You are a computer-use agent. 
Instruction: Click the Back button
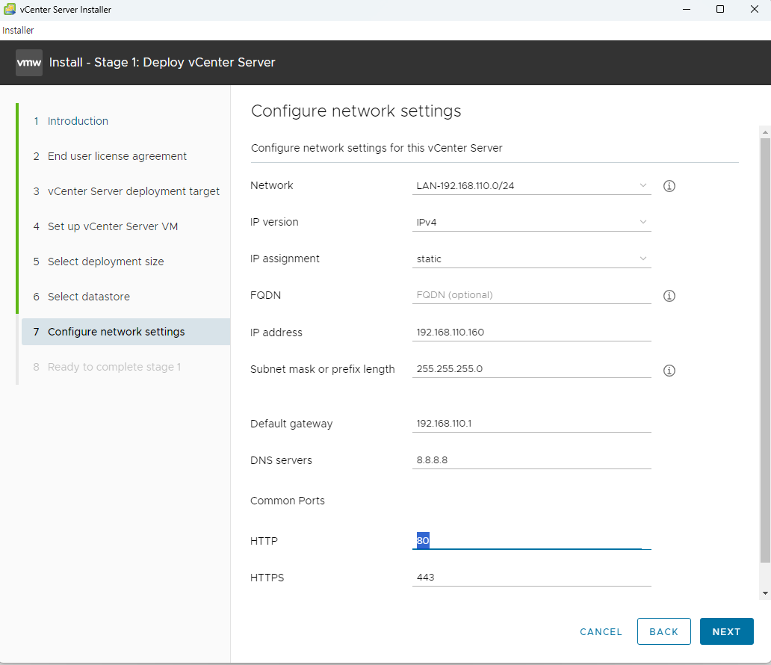(x=664, y=631)
